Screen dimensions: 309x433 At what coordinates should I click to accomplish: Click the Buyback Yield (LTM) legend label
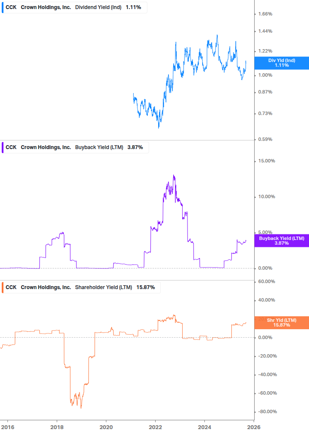[x=99, y=147]
